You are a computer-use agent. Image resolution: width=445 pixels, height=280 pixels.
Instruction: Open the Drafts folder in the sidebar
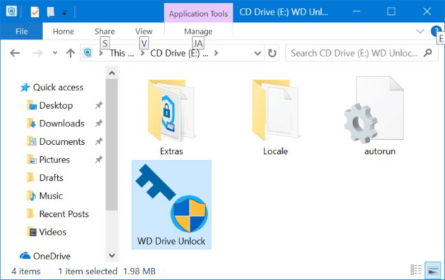tap(45, 178)
